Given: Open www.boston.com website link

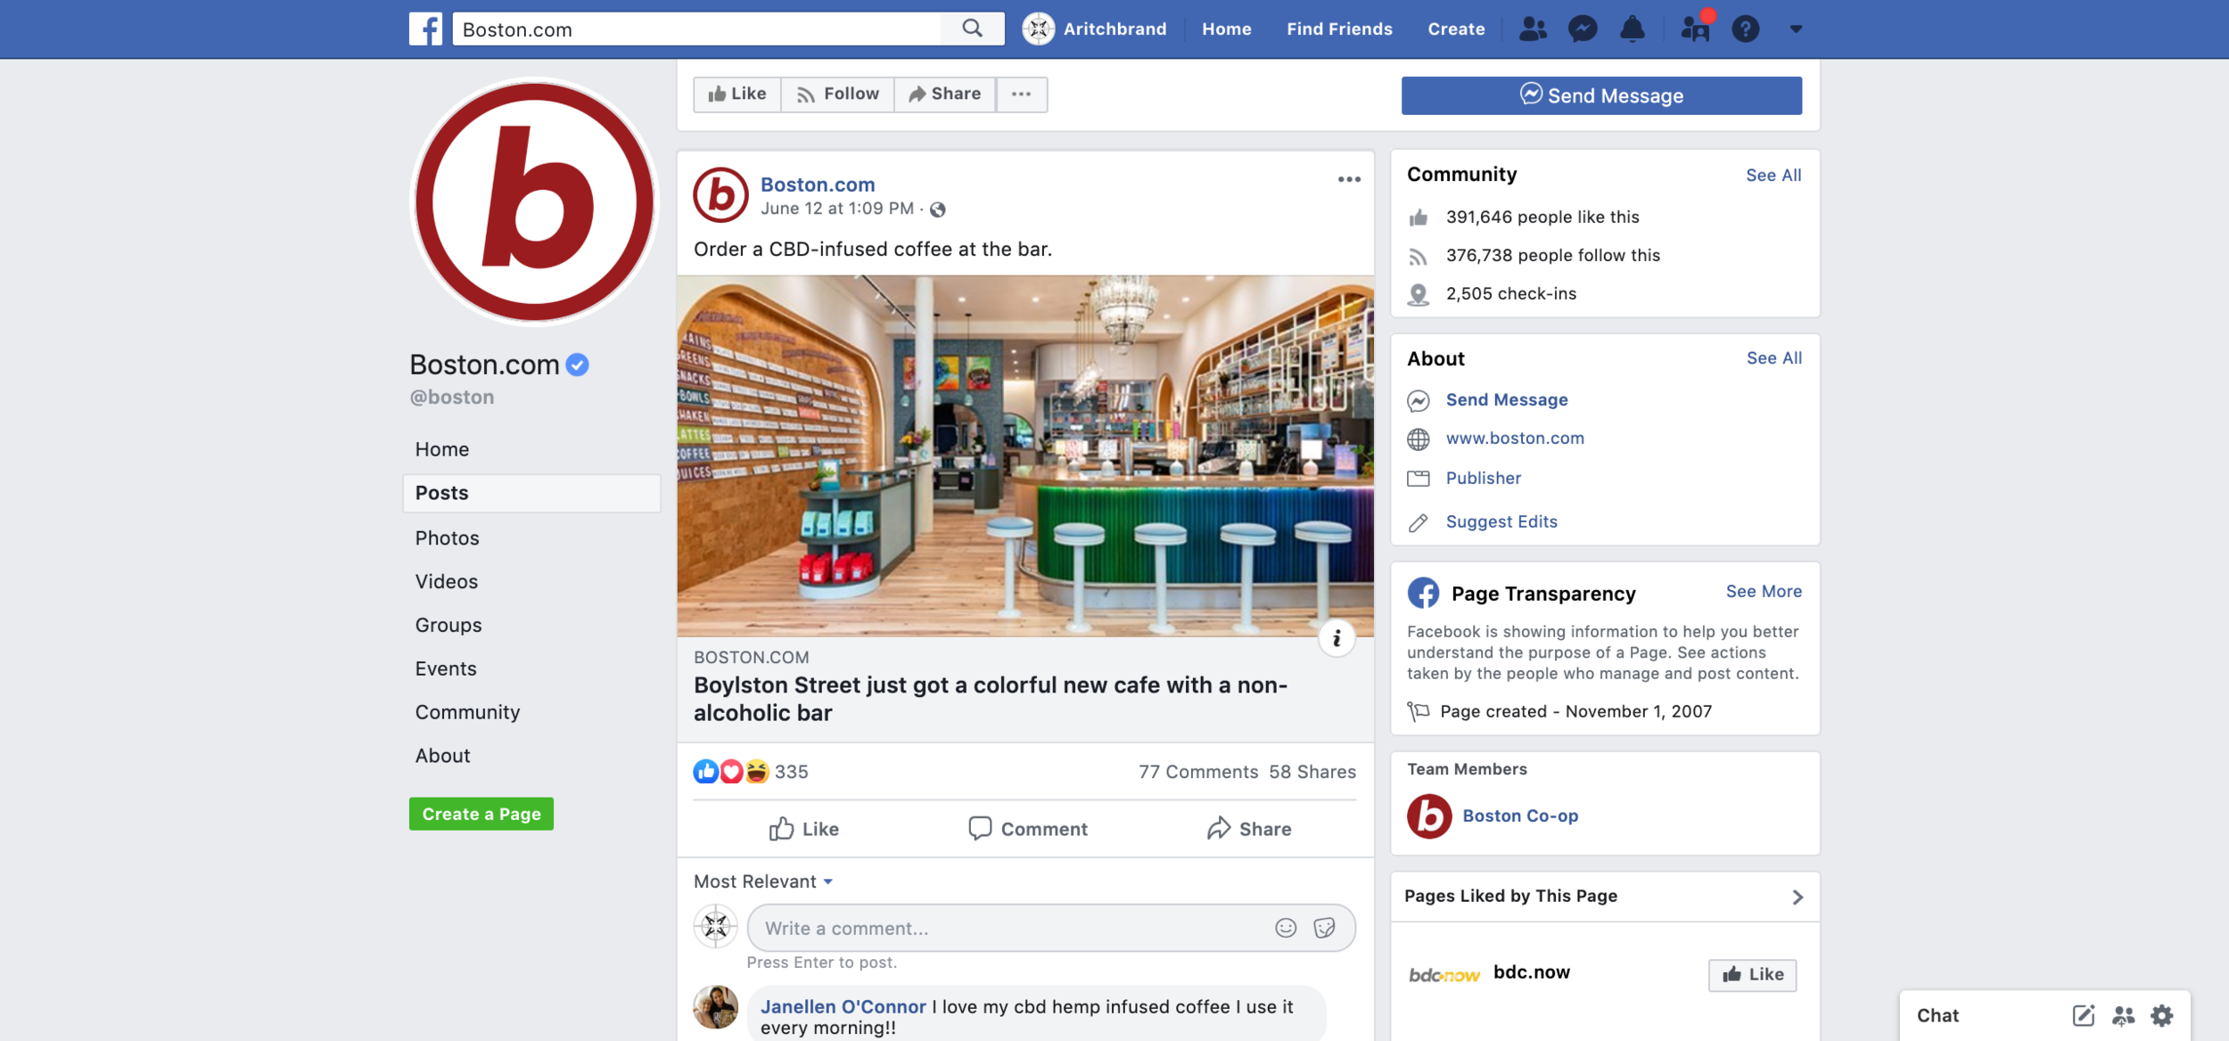Looking at the screenshot, I should (1515, 439).
